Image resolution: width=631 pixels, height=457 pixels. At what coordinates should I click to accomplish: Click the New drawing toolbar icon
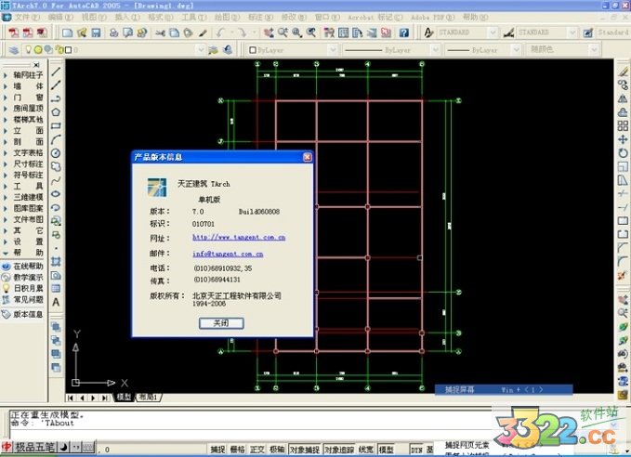pos(67,33)
